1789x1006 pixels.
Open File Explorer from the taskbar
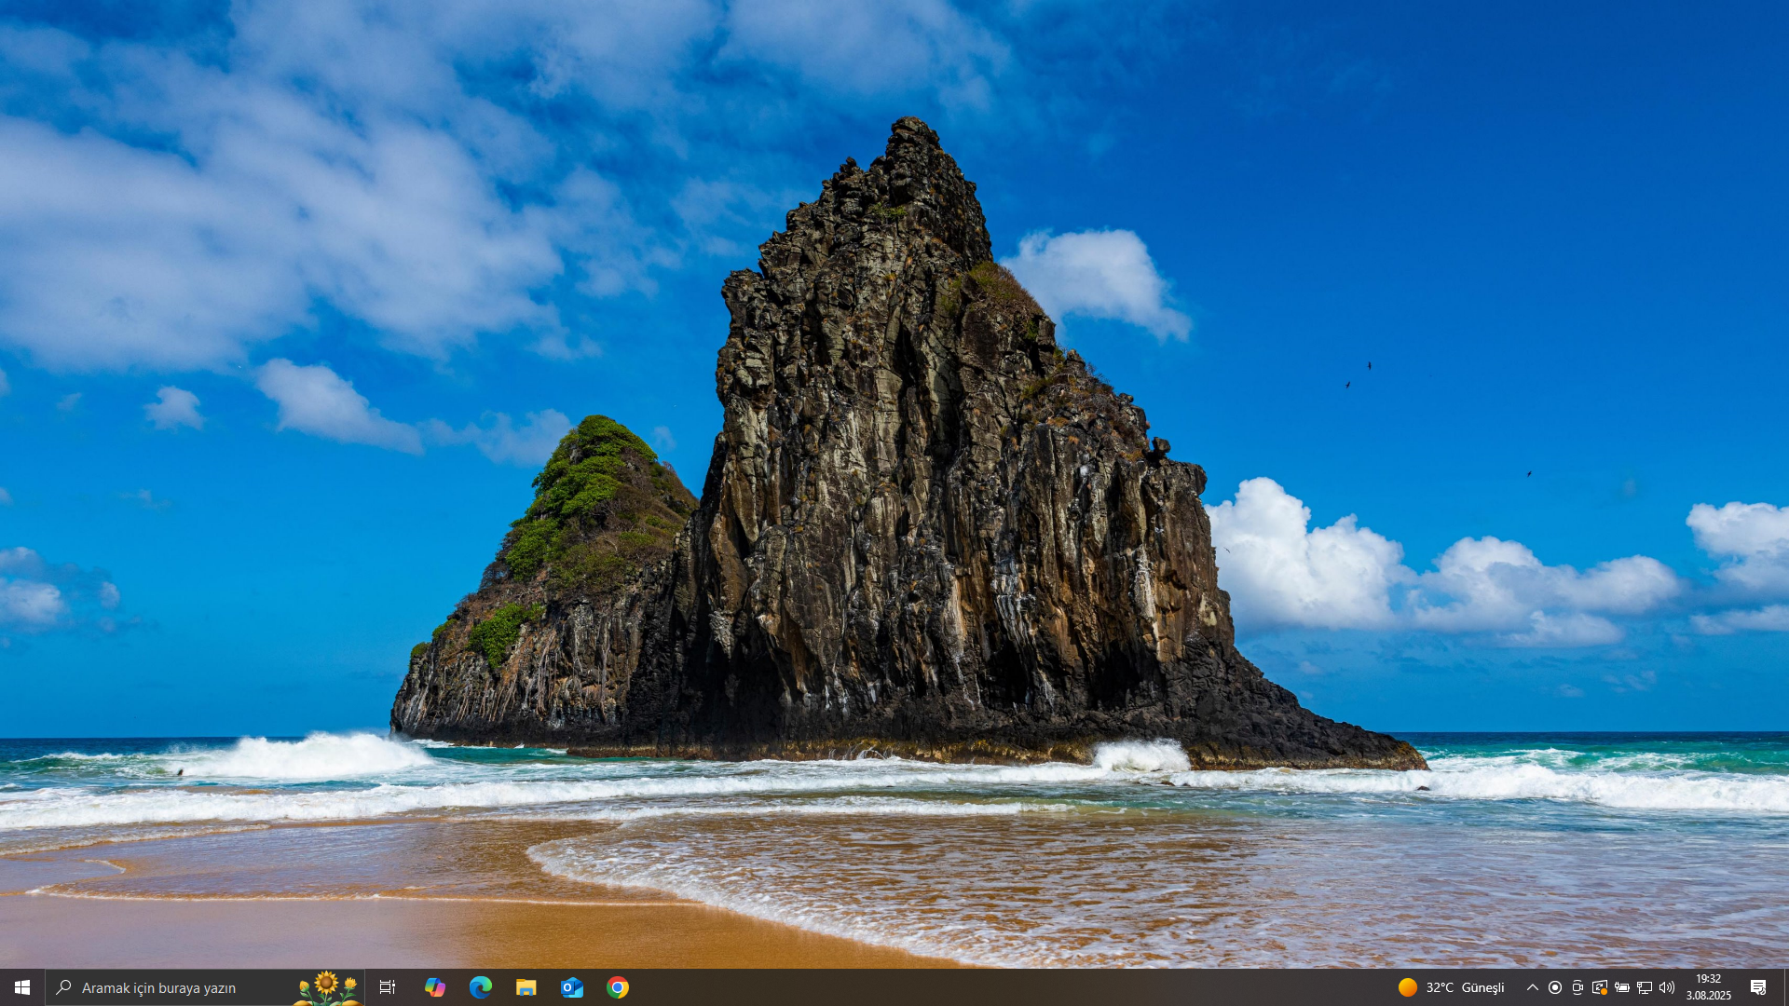tap(526, 987)
